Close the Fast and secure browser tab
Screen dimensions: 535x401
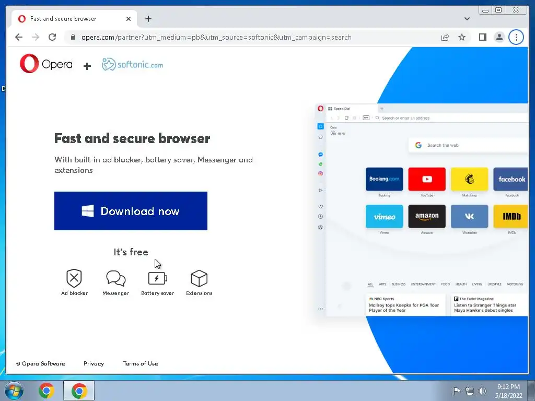(x=129, y=19)
